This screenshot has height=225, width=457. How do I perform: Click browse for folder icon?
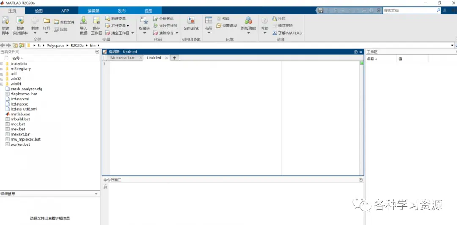[22, 46]
